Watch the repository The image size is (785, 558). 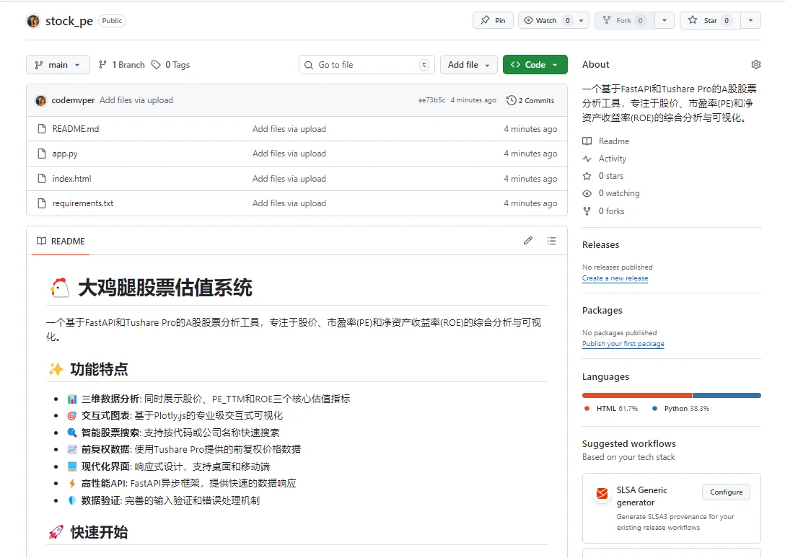click(x=548, y=20)
